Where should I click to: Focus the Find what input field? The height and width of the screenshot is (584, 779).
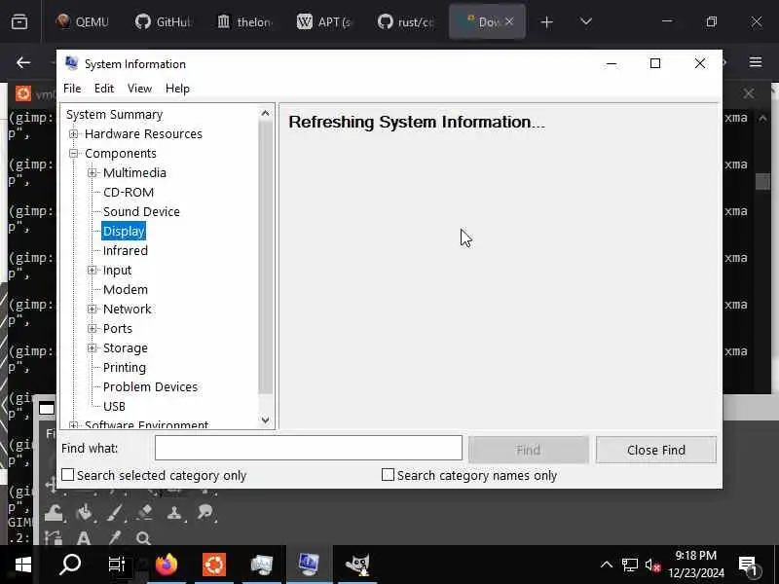(309, 448)
